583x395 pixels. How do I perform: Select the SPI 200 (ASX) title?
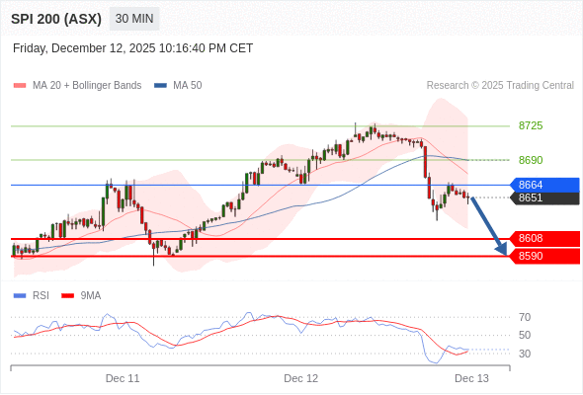[56, 19]
